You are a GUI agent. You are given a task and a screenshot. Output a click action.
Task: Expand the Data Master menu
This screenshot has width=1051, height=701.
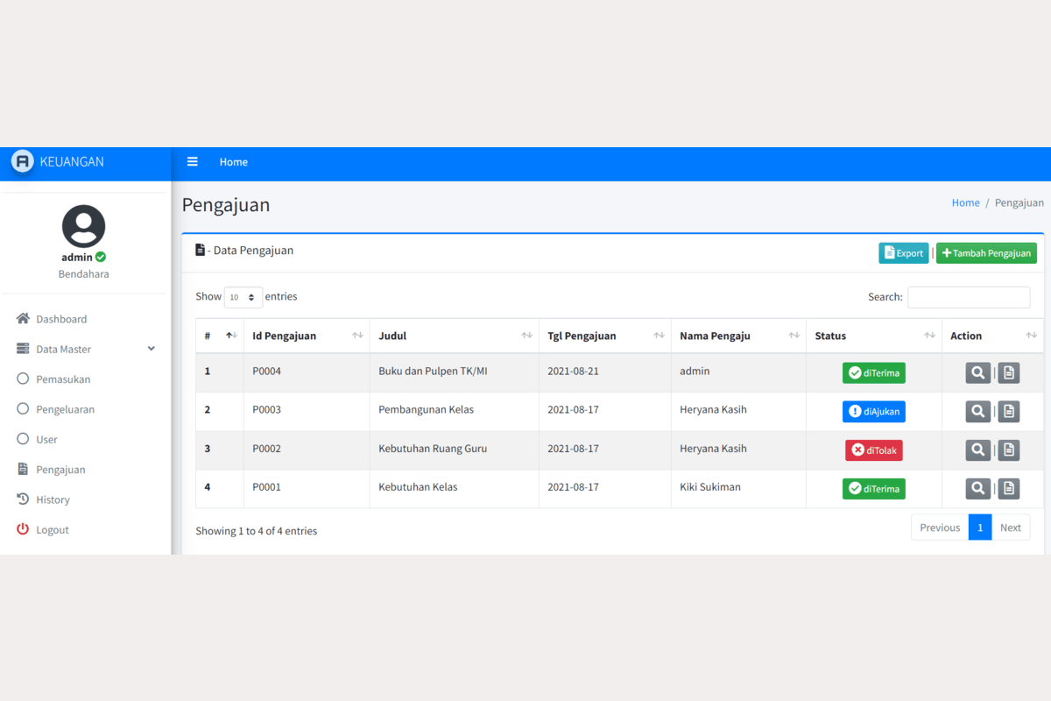[85, 349]
